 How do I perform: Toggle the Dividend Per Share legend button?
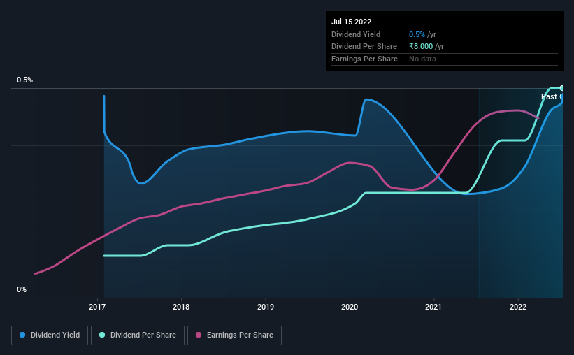click(138, 335)
